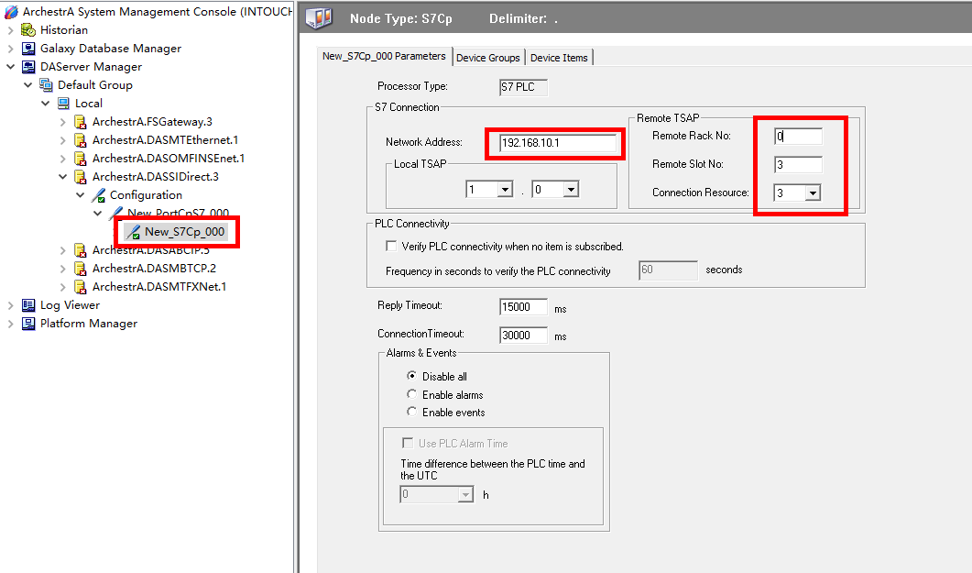
Task: Click the Local computer icon
Action: click(x=63, y=103)
